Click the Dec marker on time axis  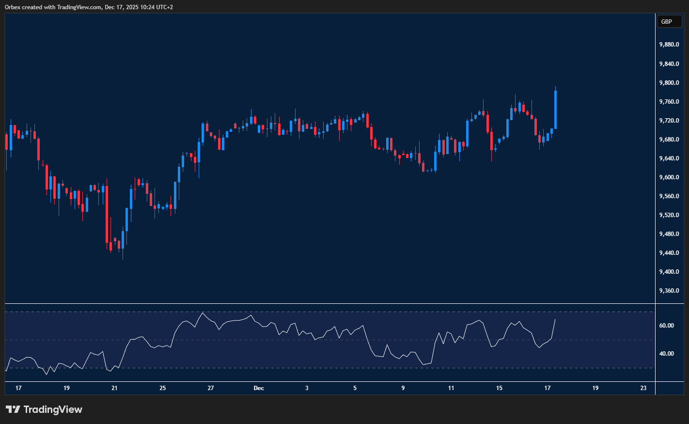click(x=259, y=388)
